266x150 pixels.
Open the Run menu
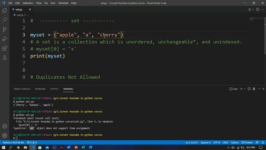pyautogui.click(x=53, y=3)
